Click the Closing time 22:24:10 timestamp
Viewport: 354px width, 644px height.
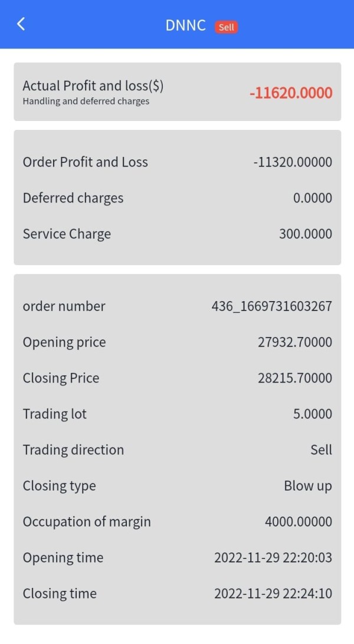(273, 594)
